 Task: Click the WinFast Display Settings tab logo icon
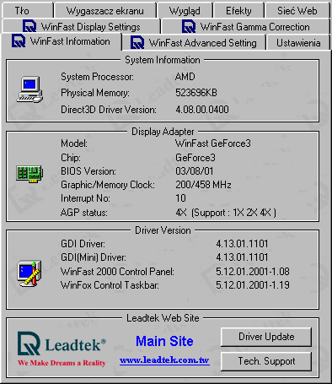pyautogui.click(x=29, y=26)
